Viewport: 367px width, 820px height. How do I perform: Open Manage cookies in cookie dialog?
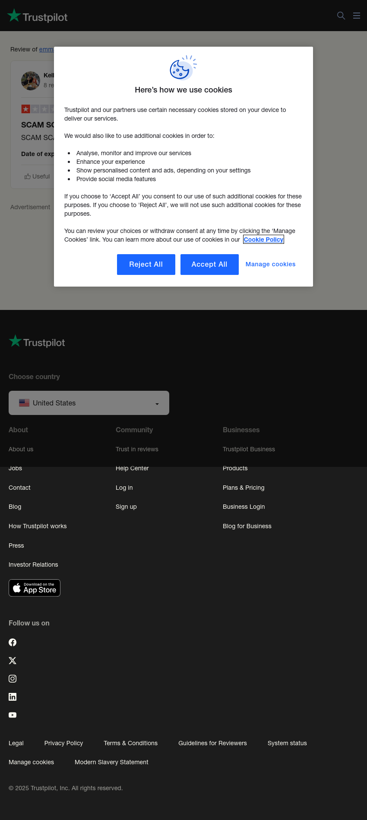pyautogui.click(x=271, y=264)
